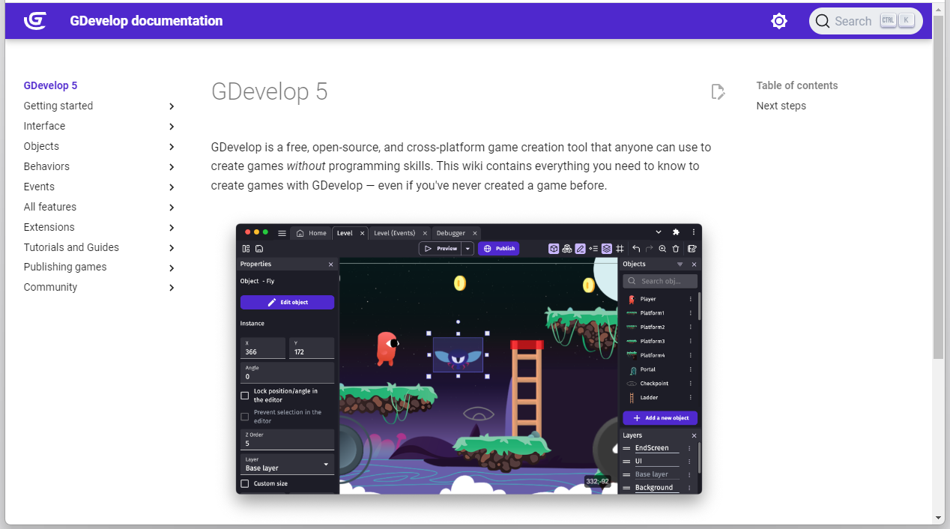This screenshot has width=950, height=529.
Task: Click the GDevelop editor screenshot image
Action: click(469, 359)
